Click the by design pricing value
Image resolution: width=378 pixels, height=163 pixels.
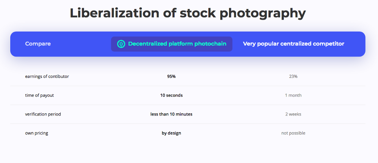pos(171,133)
